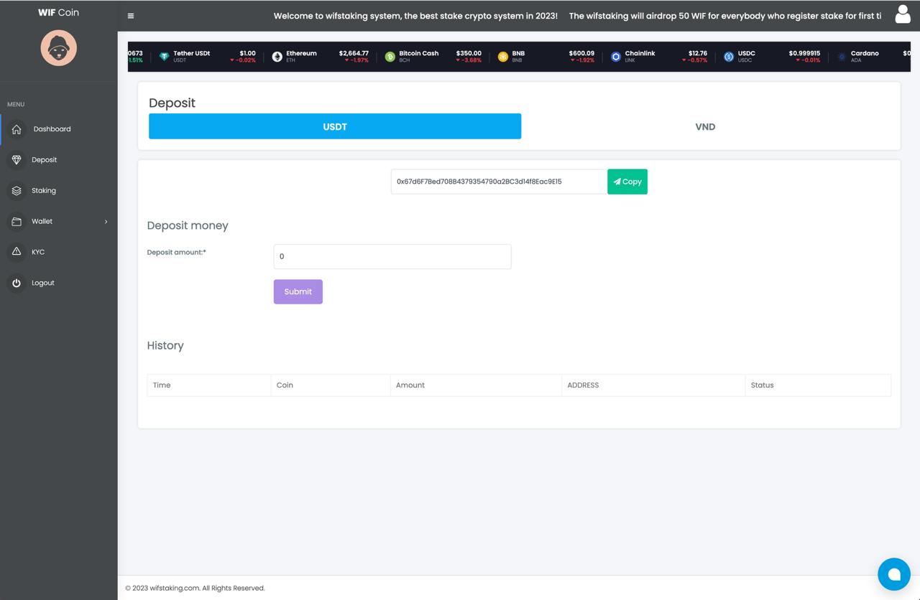Click the footer copyright text
Screen dimensions: 920x600
pos(195,588)
